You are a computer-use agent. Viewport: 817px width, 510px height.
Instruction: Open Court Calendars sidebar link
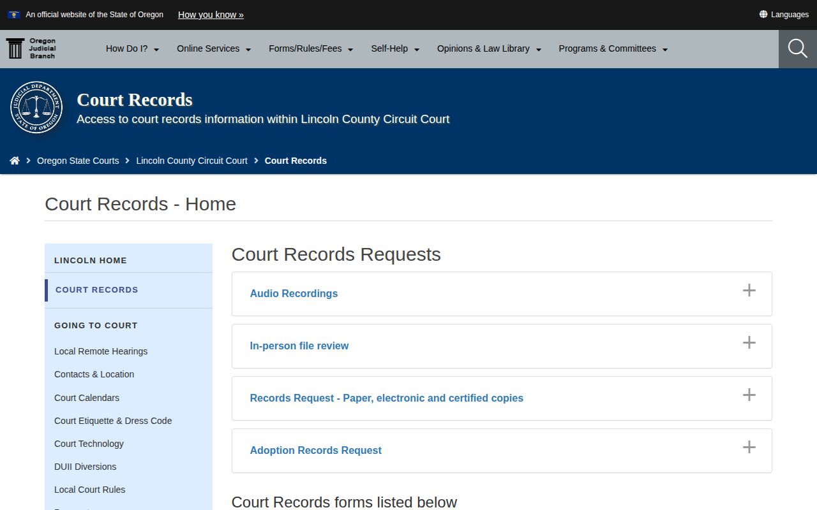coord(87,398)
